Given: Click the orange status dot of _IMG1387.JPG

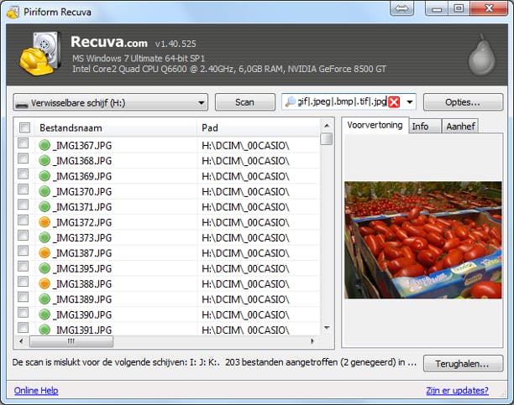Looking at the screenshot, I should tap(45, 252).
